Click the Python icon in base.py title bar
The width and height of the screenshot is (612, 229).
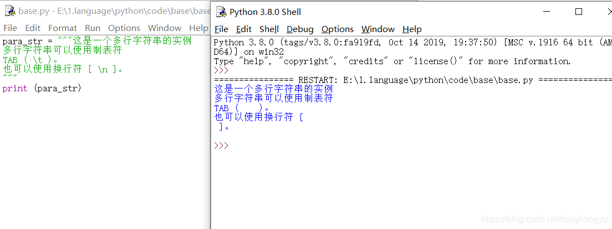click(x=10, y=11)
